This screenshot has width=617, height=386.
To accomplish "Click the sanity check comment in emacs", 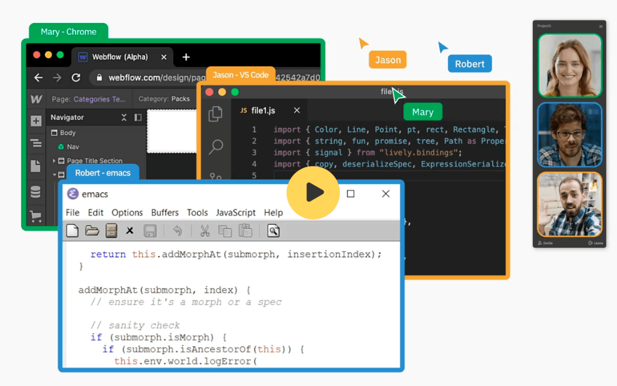I will [135, 325].
